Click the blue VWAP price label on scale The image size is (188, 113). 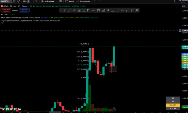point(185,54)
